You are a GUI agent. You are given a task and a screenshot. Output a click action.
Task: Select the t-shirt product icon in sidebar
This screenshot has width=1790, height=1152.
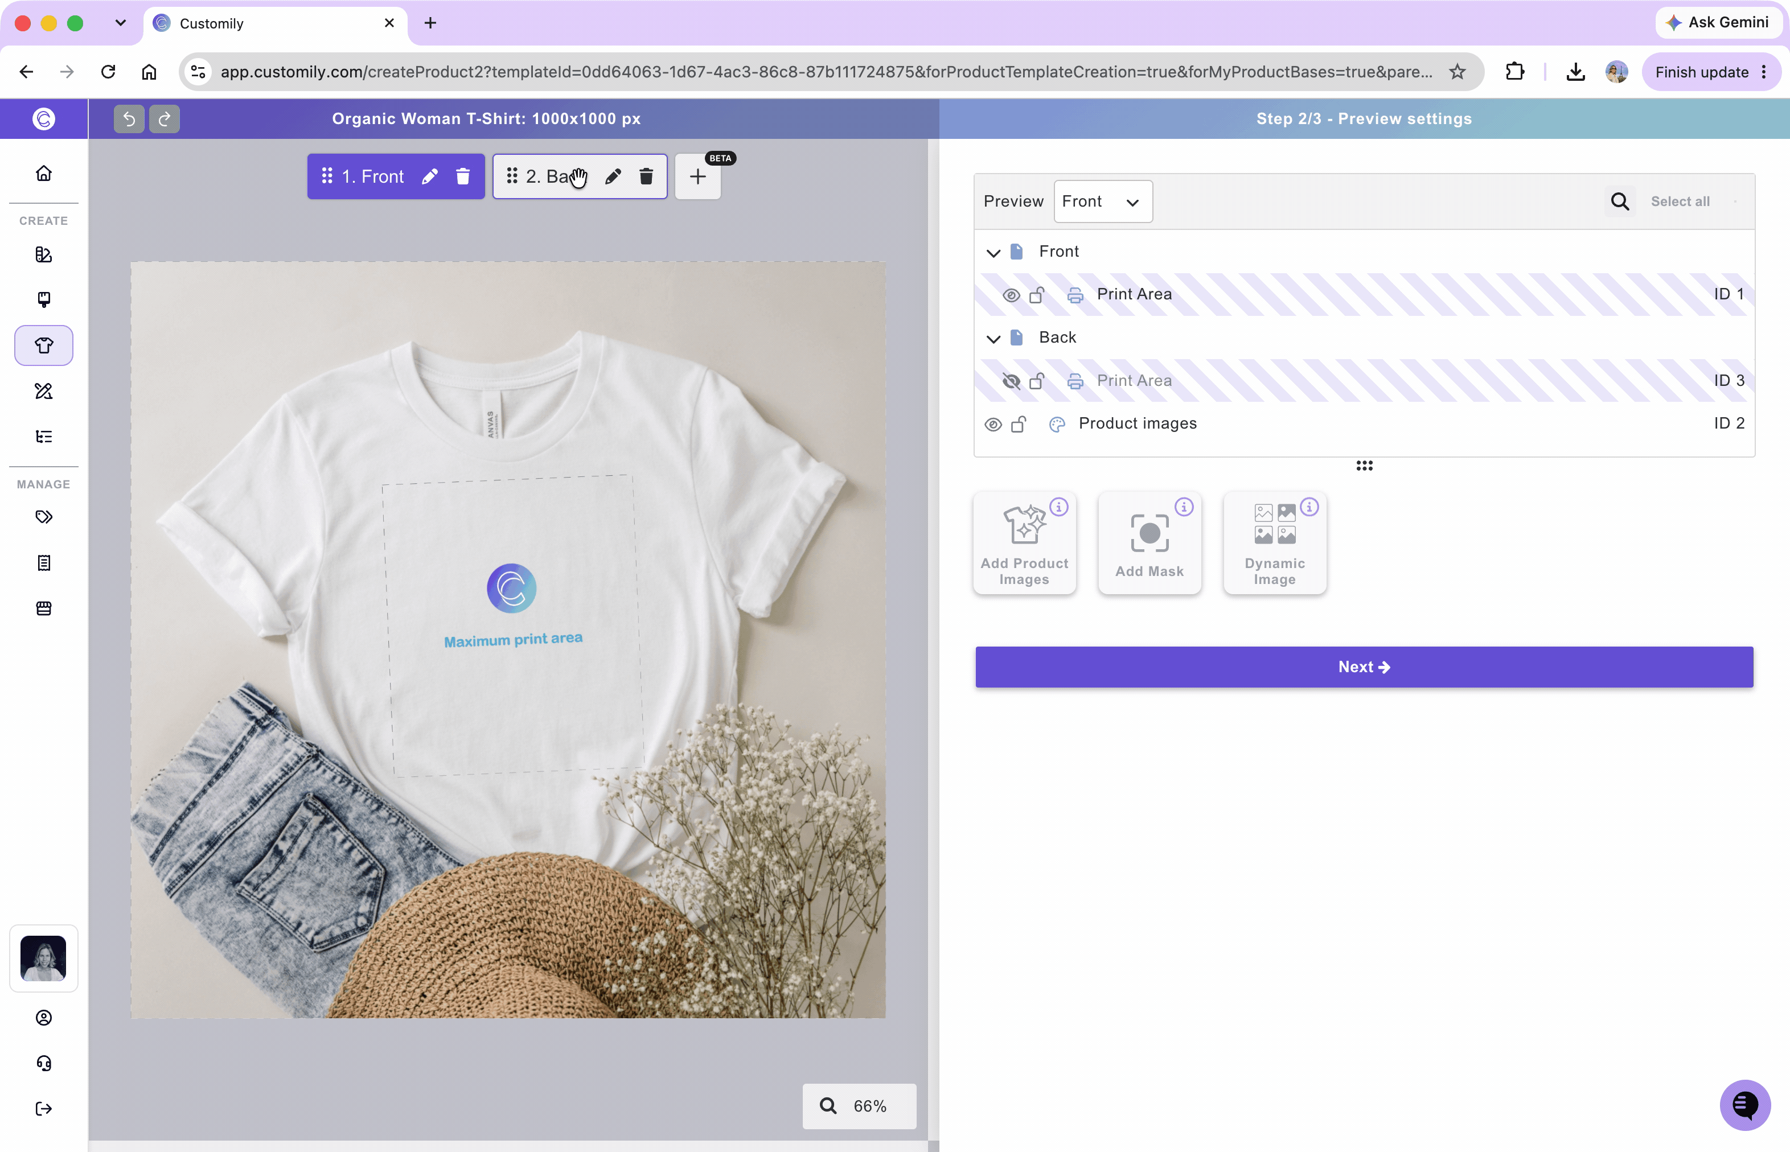point(44,345)
